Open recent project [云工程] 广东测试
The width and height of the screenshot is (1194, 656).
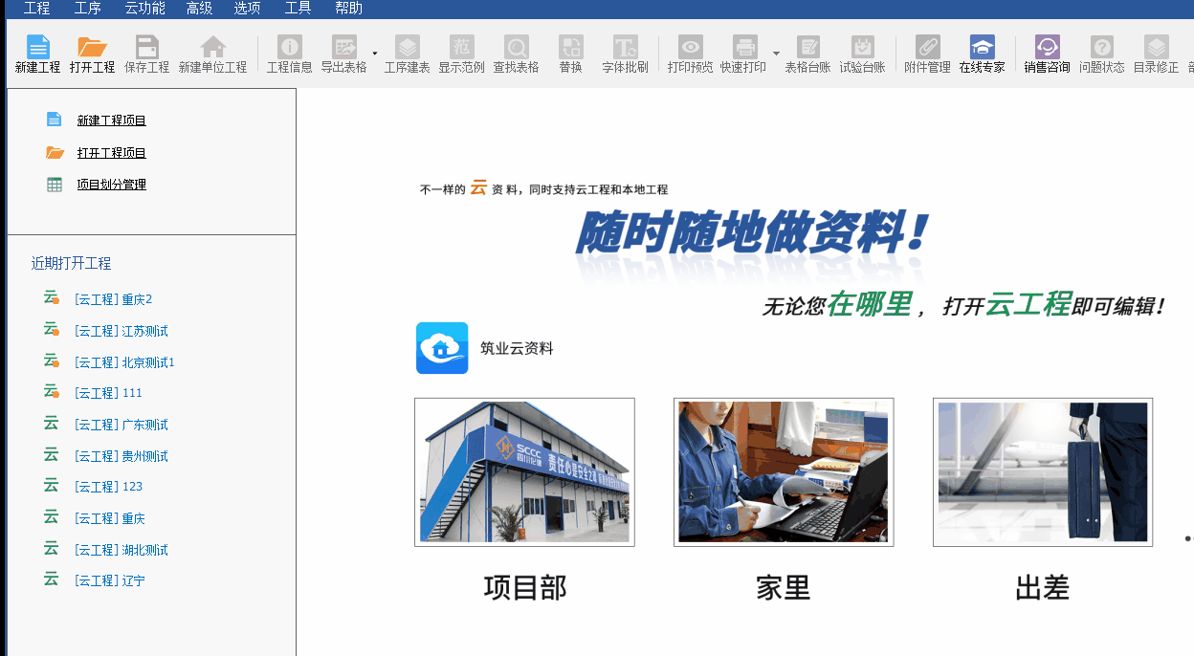121,425
